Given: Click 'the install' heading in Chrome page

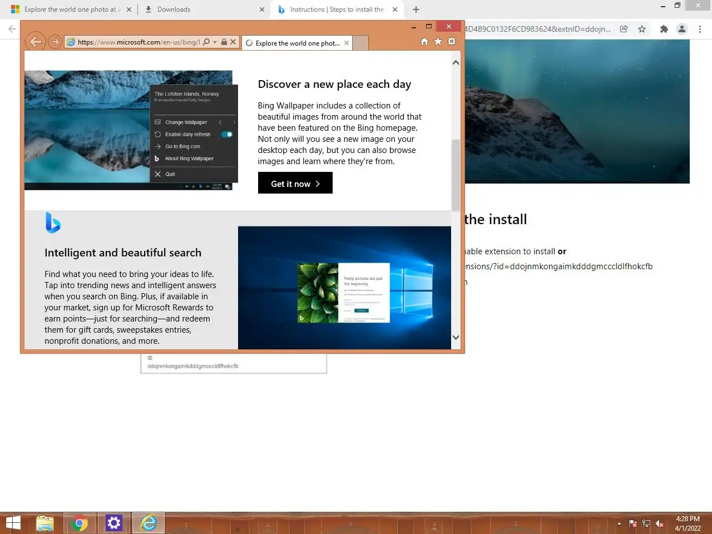Looking at the screenshot, I should click(496, 219).
